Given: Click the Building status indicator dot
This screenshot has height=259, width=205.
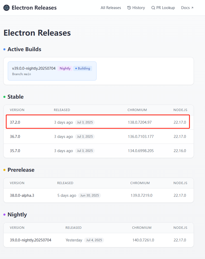Looking at the screenshot, I should [76, 68].
